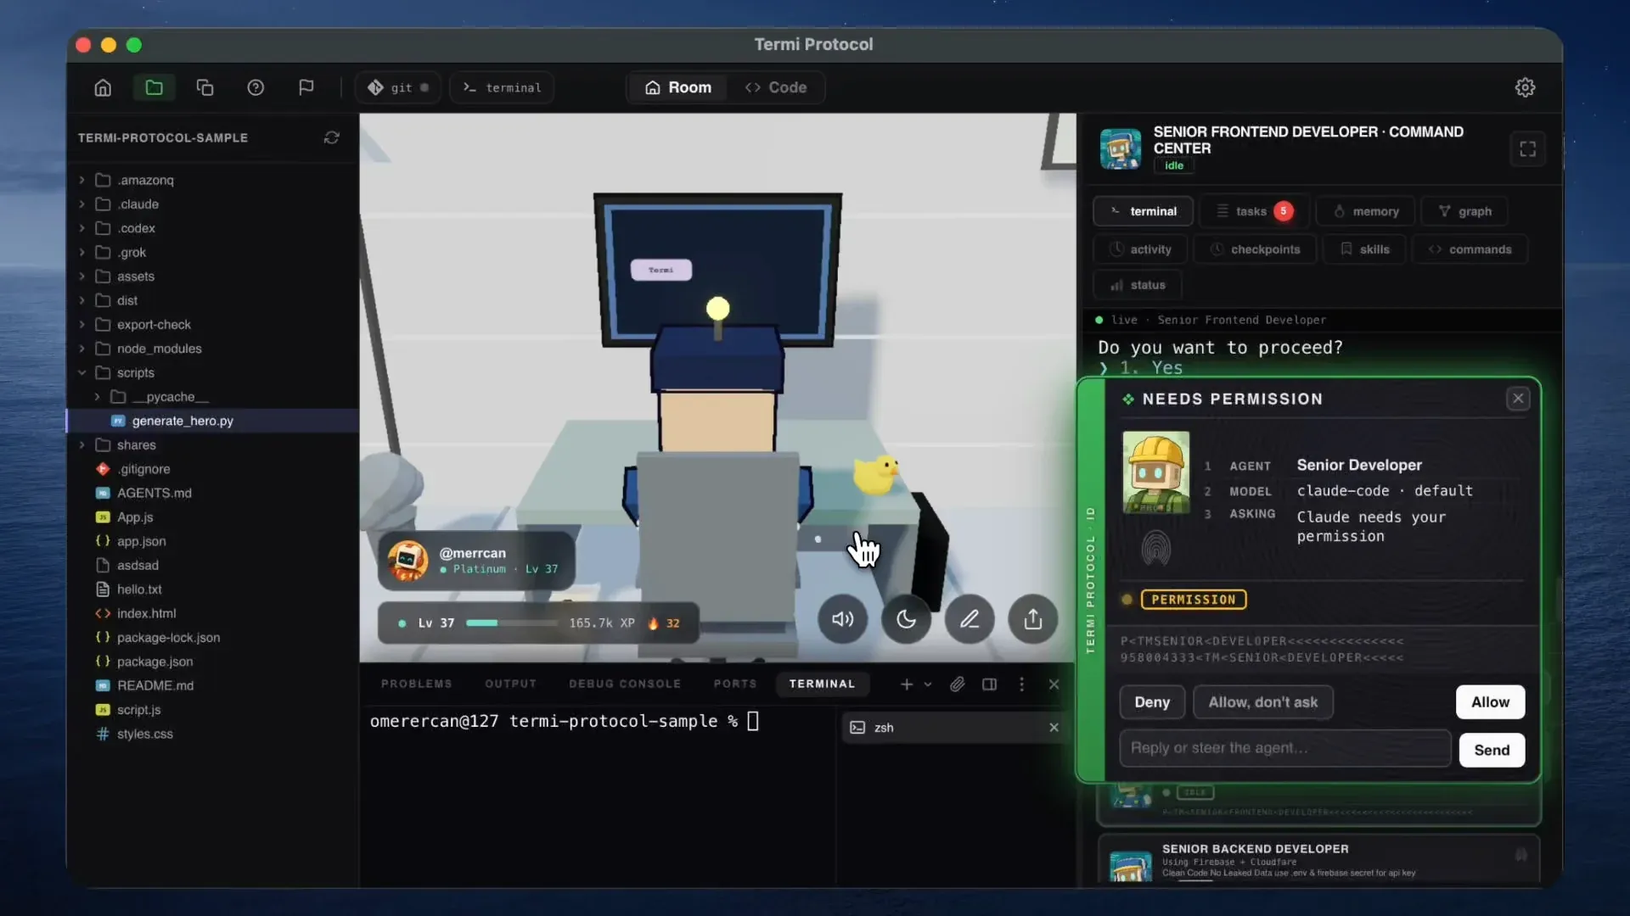Image resolution: width=1630 pixels, height=916 pixels.
Task: Mute the room sound speaker button
Action: pyautogui.click(x=842, y=619)
